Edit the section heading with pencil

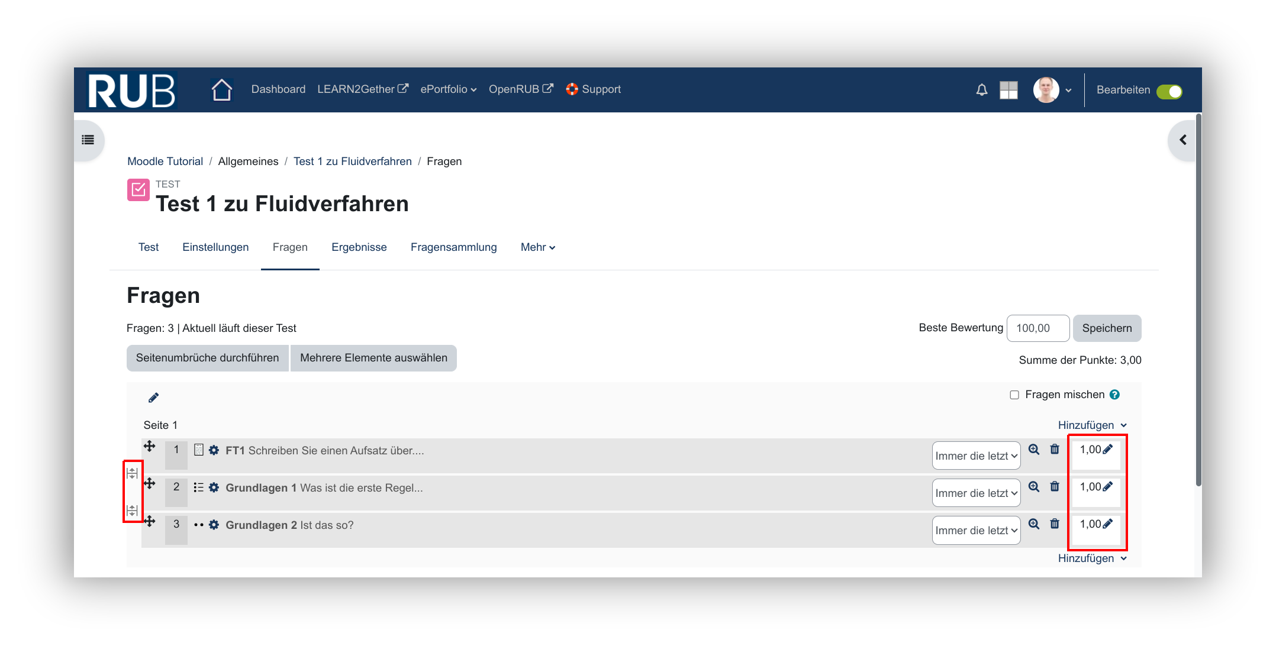point(153,398)
